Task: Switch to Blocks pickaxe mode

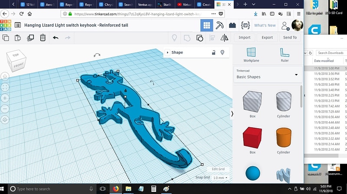Action: tap(219, 25)
